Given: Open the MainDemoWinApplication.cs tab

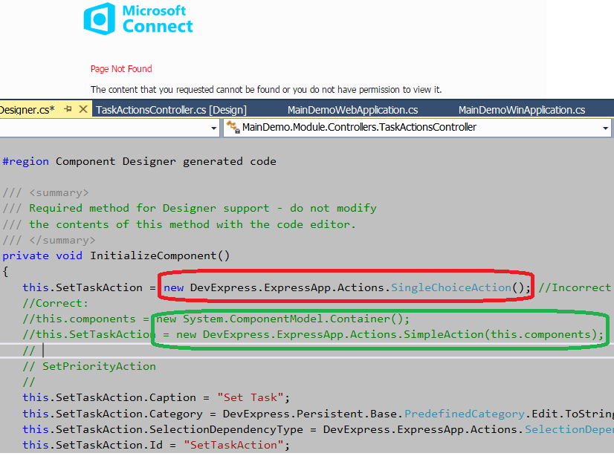Looking at the screenshot, I should (x=522, y=110).
